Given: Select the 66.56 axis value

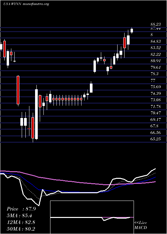Looking at the screenshot, I should coord(155,133).
